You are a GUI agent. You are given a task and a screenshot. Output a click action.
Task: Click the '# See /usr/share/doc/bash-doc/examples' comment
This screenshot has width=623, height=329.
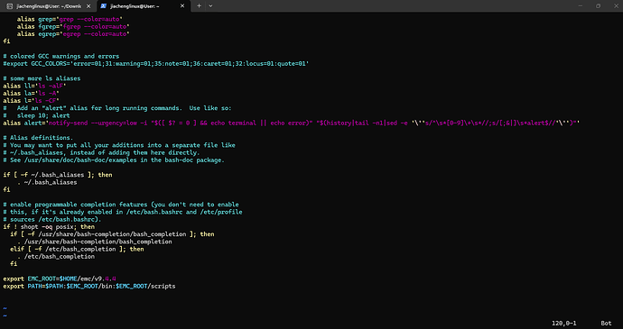point(114,160)
